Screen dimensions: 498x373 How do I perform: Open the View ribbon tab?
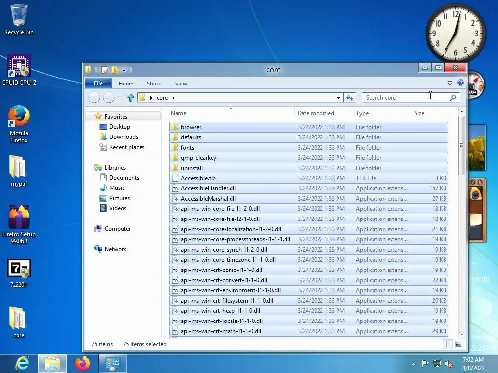(x=181, y=84)
